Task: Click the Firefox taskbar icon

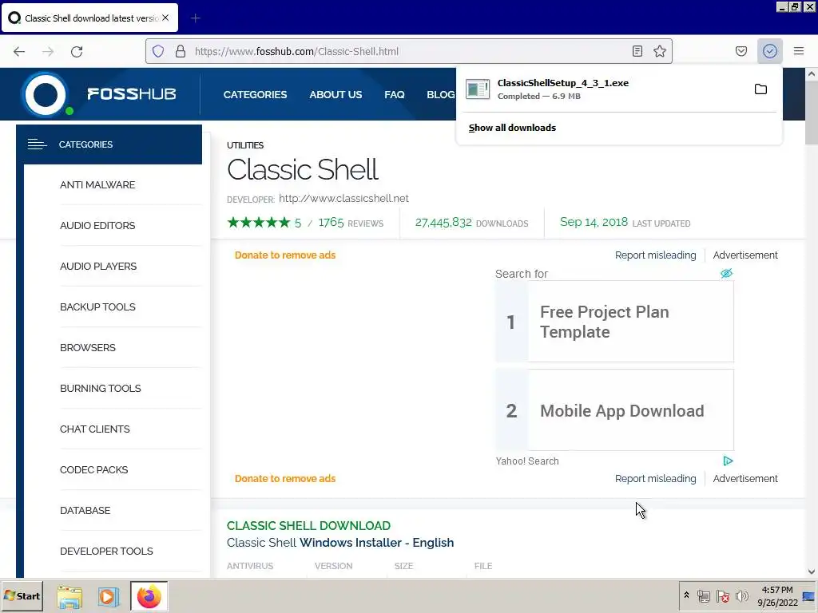Action: (149, 596)
